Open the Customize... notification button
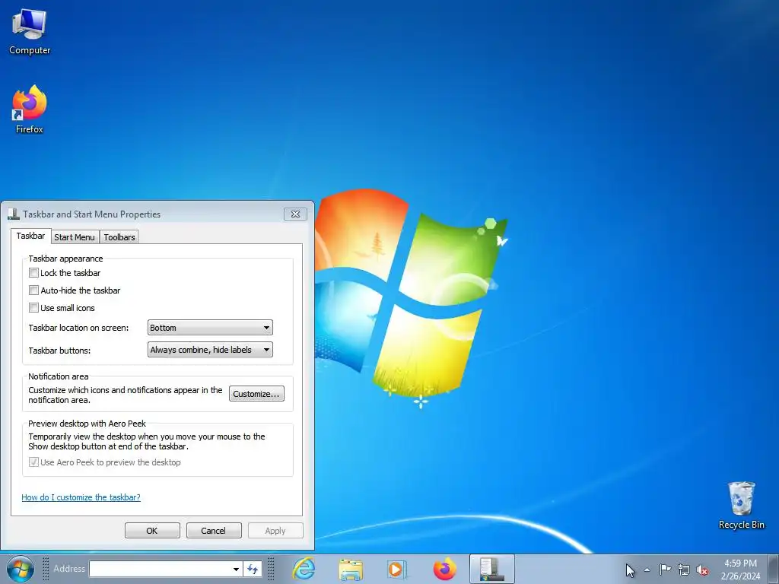Screen dimensions: 779x584 coord(256,394)
